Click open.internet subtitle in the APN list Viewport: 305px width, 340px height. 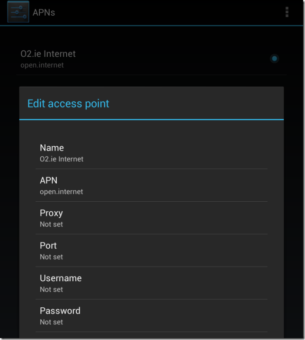tap(42, 65)
